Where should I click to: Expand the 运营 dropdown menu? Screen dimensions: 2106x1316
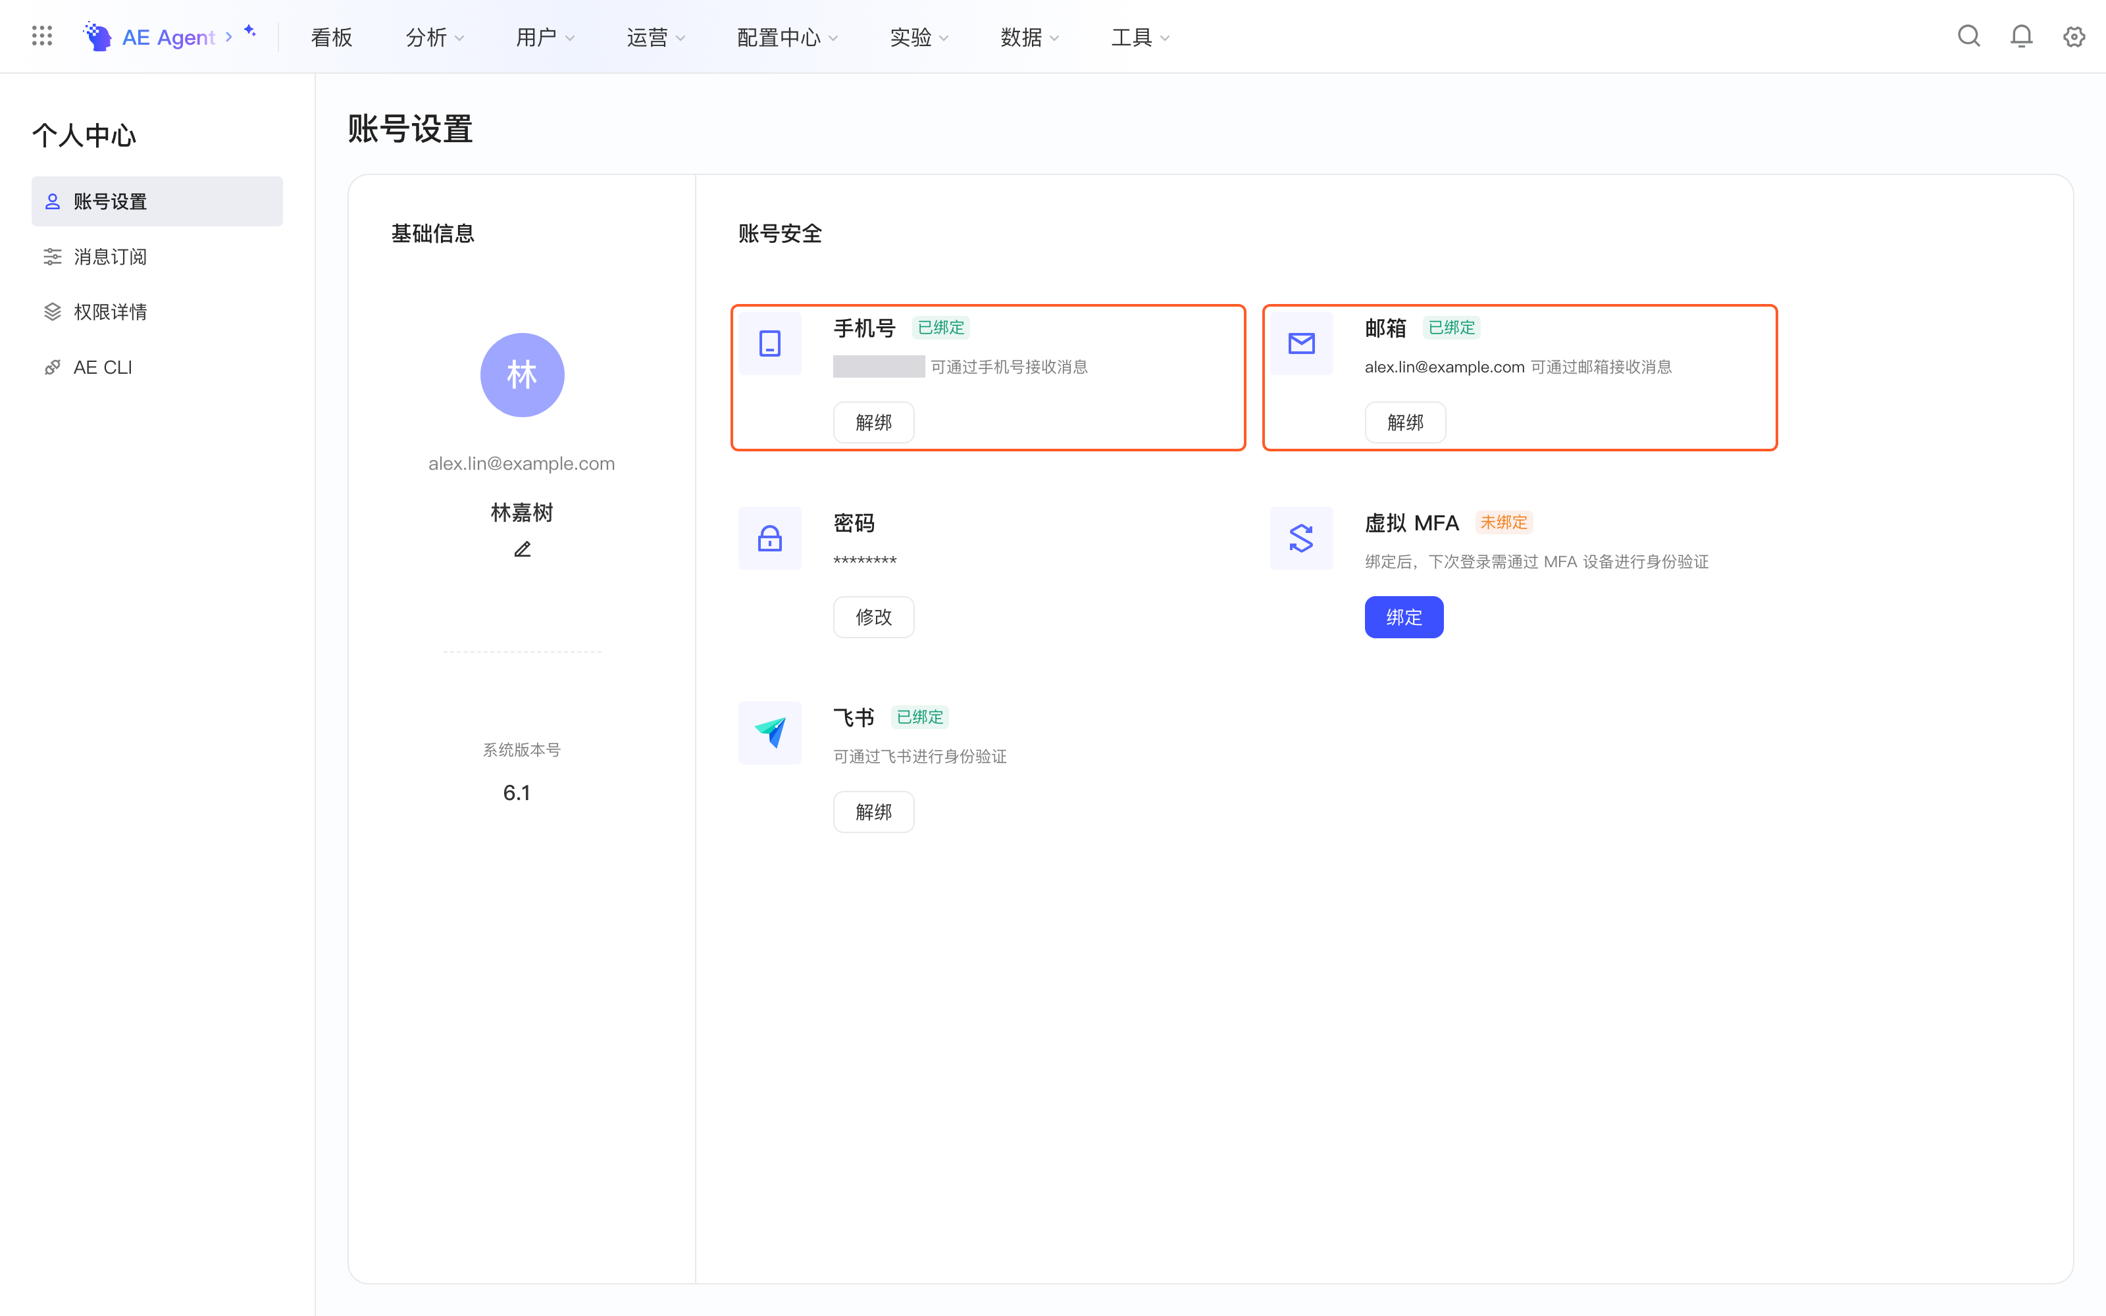(655, 38)
